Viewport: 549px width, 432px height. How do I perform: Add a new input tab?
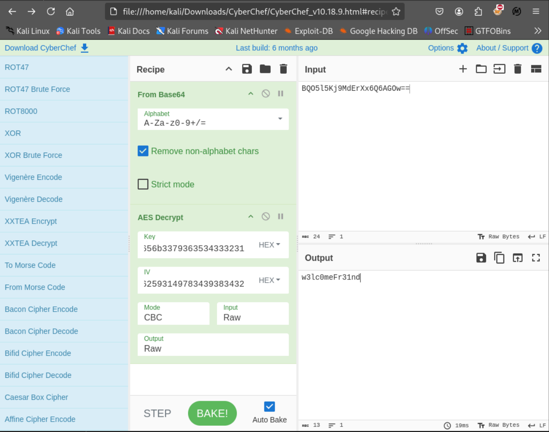point(463,69)
